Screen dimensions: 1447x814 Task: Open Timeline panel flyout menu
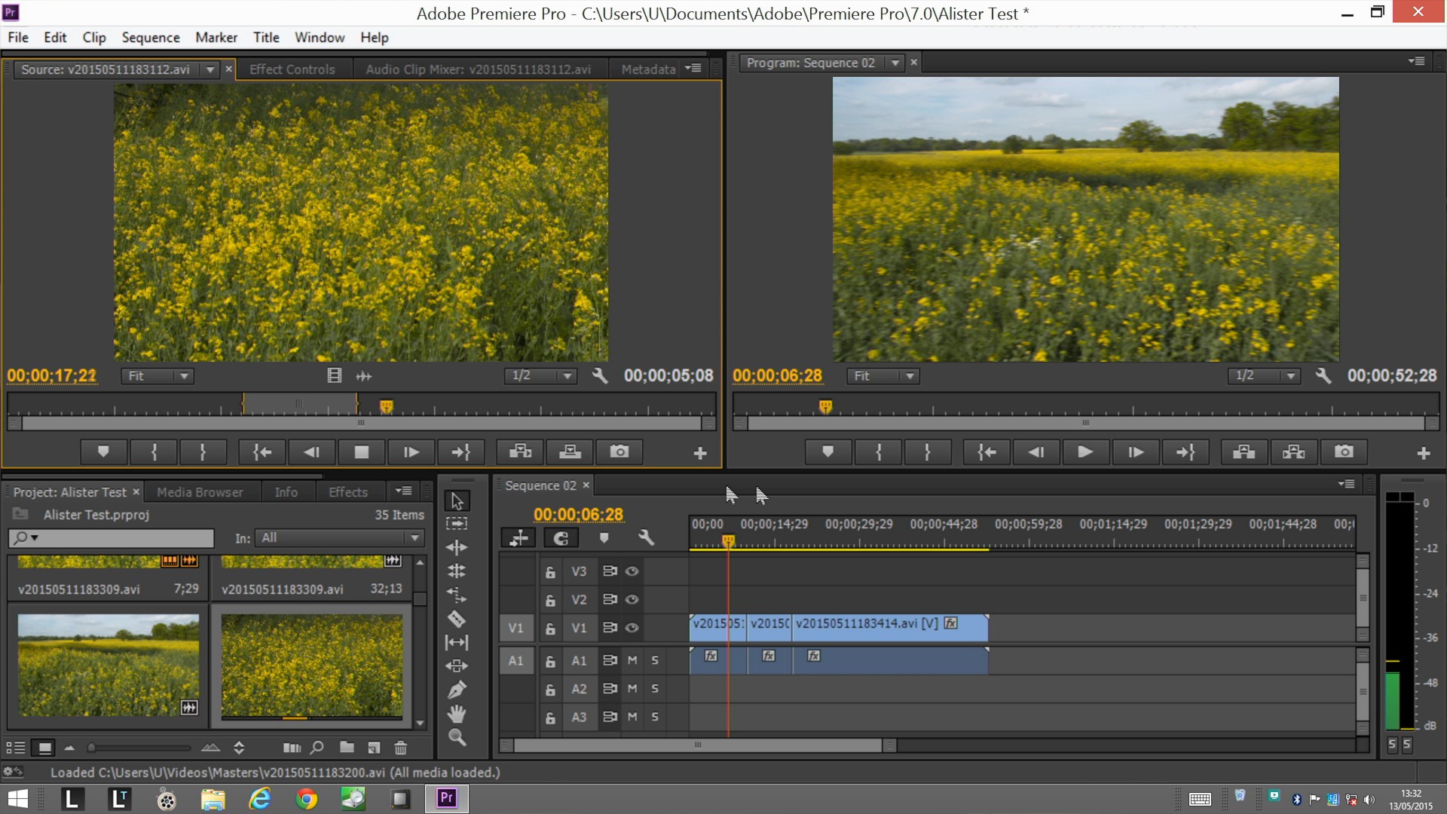tap(1347, 484)
